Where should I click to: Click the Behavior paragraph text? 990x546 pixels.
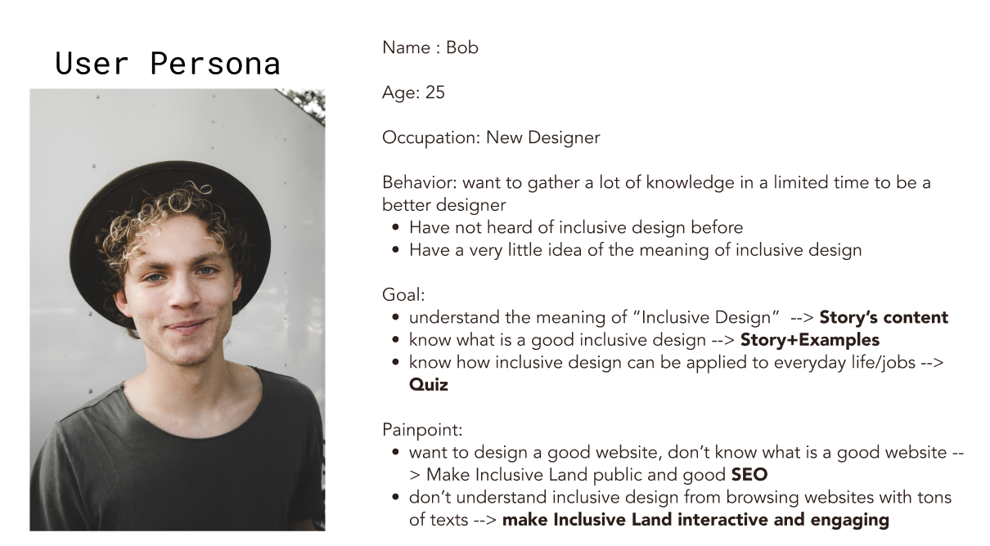pyautogui.click(x=656, y=194)
